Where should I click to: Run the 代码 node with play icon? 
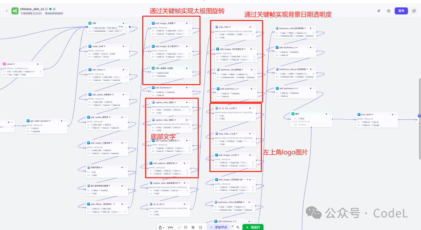click(124, 23)
